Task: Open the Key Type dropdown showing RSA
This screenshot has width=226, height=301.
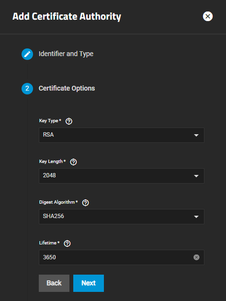Action: (x=122, y=135)
